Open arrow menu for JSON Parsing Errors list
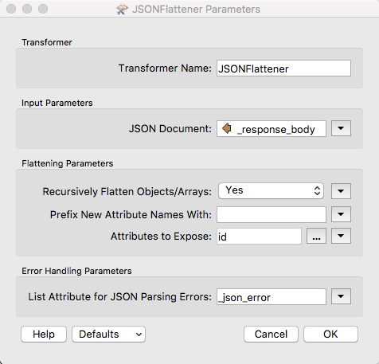The width and height of the screenshot is (379, 364). (x=341, y=296)
